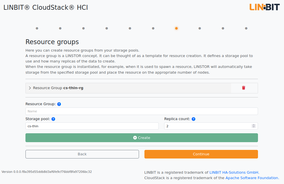Click the LINBIT logo
This screenshot has height=184, width=284.
point(265,7)
